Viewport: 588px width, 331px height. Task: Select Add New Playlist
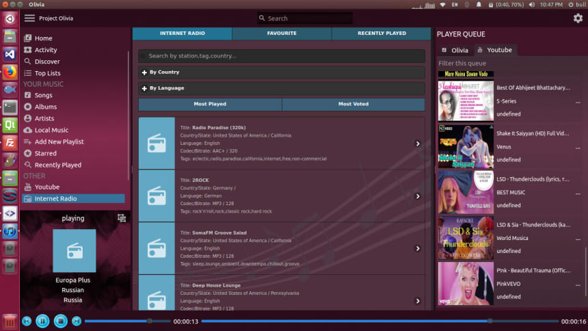click(59, 142)
